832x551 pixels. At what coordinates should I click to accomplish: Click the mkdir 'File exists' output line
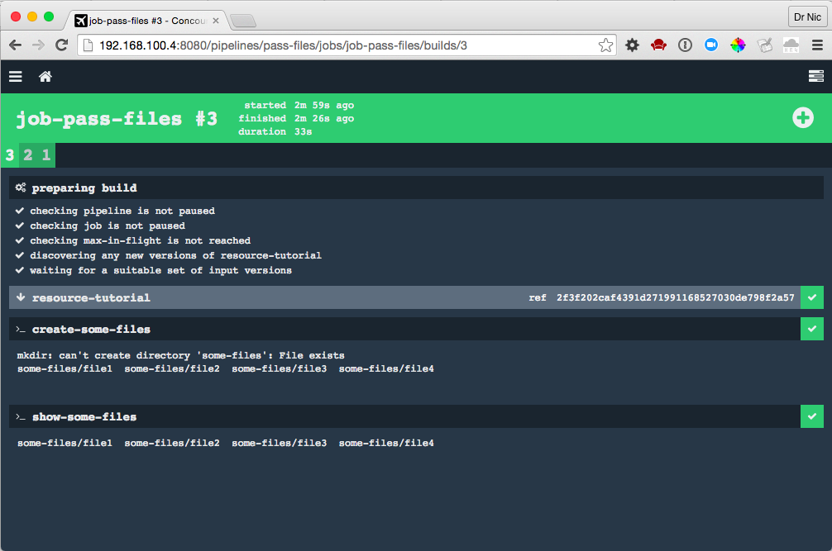tap(180, 355)
